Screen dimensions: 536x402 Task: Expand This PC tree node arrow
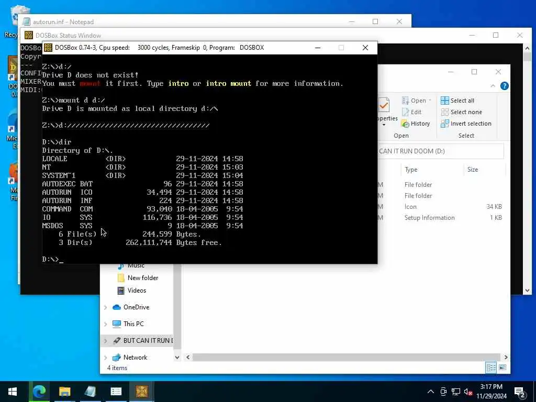[x=105, y=324]
